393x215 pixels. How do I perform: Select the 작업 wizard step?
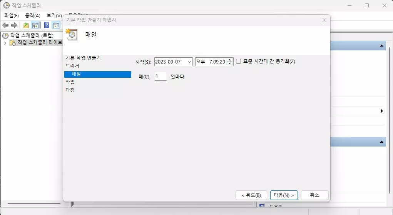(70, 82)
